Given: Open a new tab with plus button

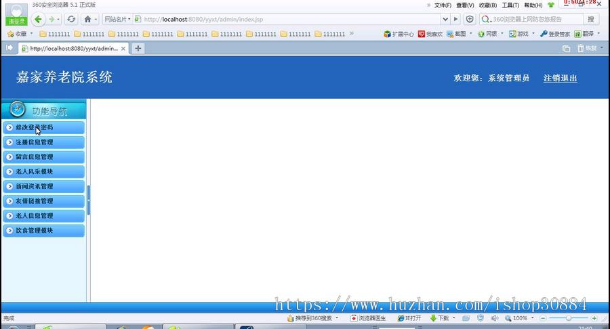Looking at the screenshot, I should [x=138, y=48].
